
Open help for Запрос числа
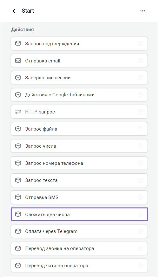141,146
